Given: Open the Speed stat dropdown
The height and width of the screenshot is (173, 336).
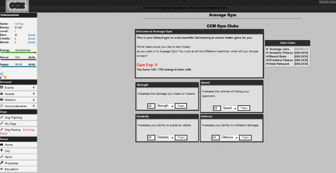Looking at the screenshot, I should pyautogui.click(x=229, y=108).
